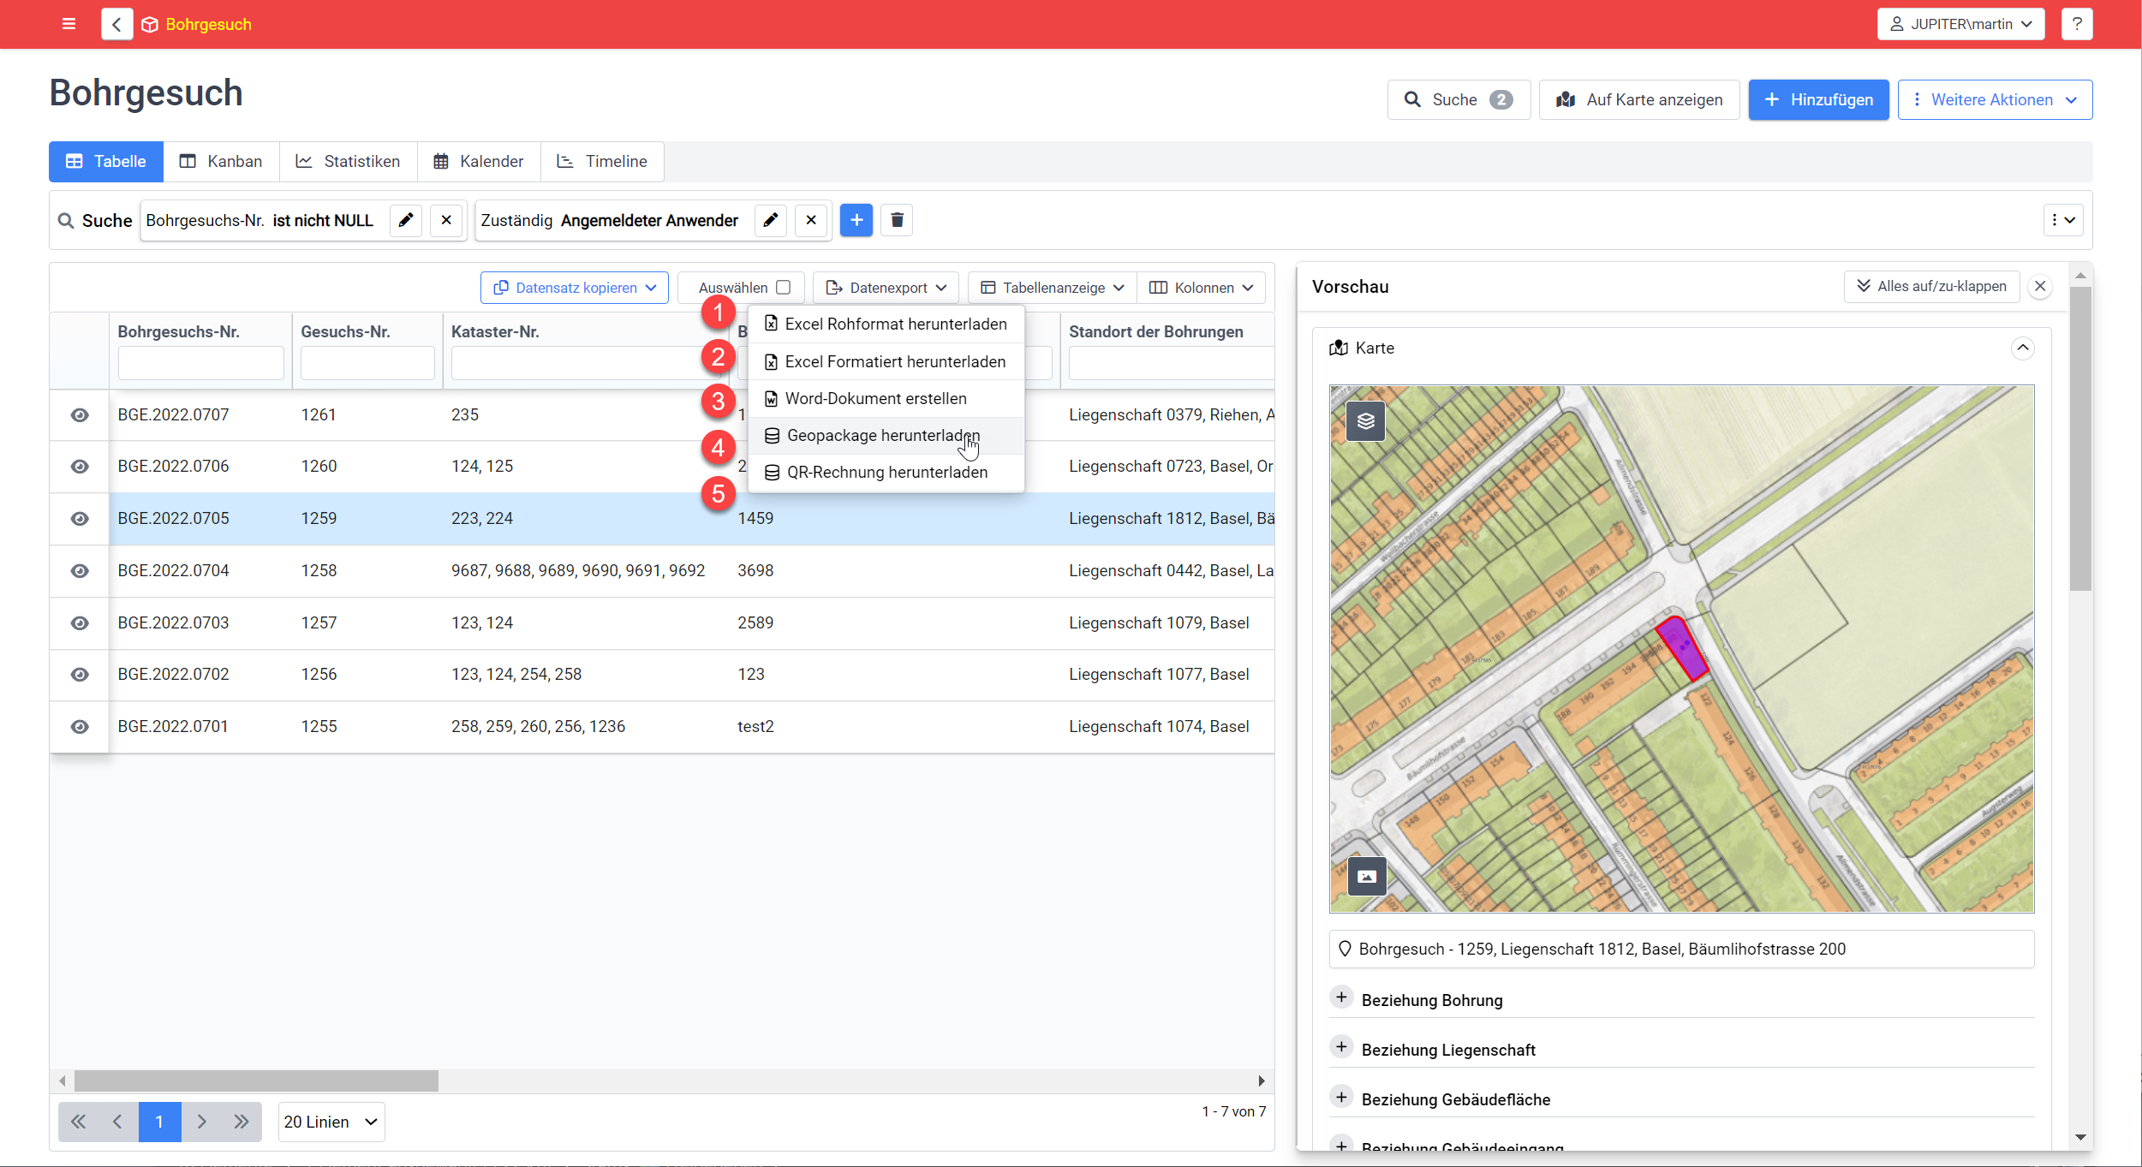Image resolution: width=2142 pixels, height=1167 pixels.
Task: Expand Beziehung Liegenschaft section
Action: pos(1341,1048)
